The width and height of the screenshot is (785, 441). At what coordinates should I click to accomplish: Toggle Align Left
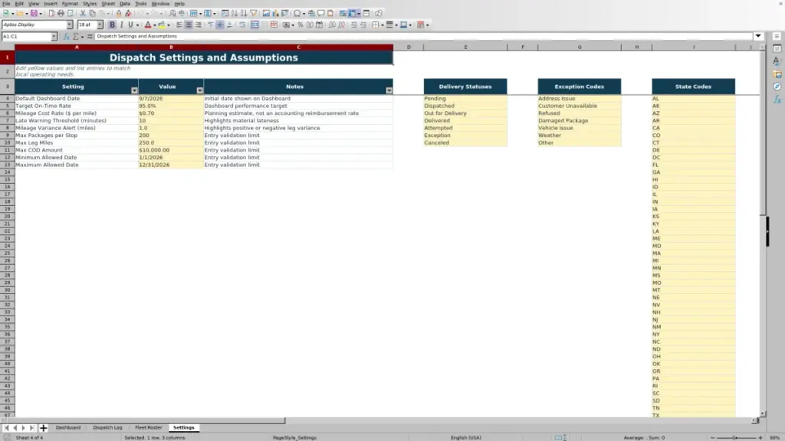pos(179,24)
